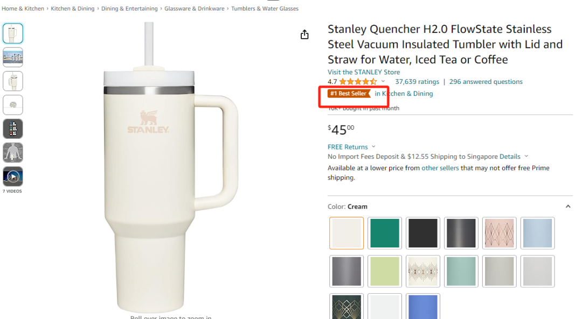Select the pink geometric pattern swatch

tap(500, 233)
